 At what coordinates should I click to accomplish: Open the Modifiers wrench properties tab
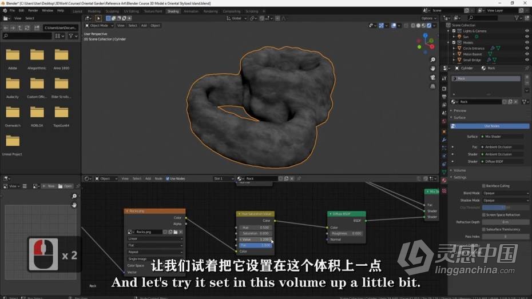pos(444,139)
